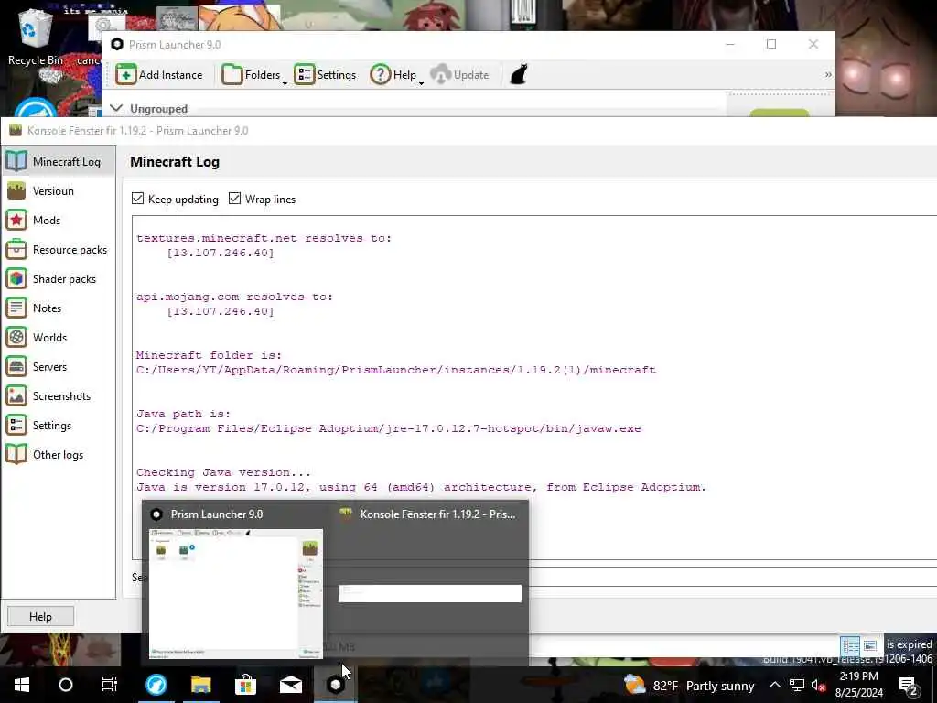Viewport: 937px width, 703px height.
Task: Open the notification center icon
Action: [908, 685]
